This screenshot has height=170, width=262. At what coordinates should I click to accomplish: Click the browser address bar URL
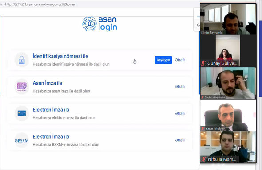click(x=38, y=4)
